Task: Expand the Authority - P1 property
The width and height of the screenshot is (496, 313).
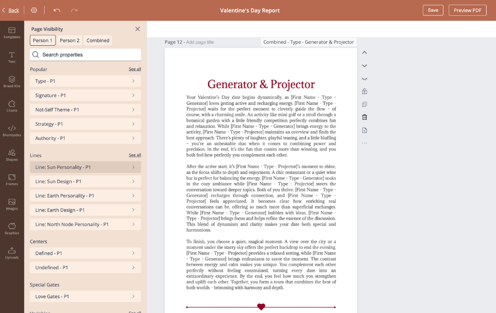Action: [85, 138]
